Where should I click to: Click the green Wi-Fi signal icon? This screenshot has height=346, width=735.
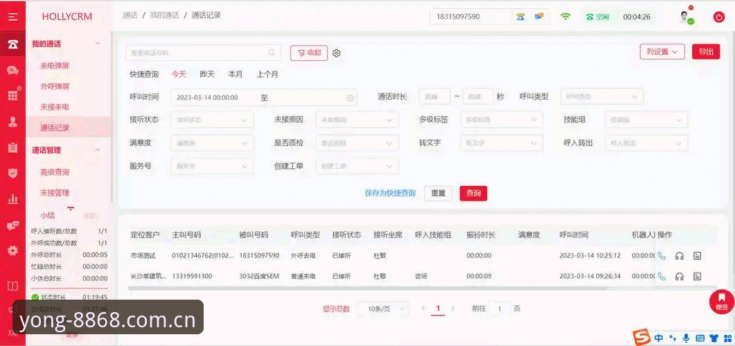(x=566, y=17)
